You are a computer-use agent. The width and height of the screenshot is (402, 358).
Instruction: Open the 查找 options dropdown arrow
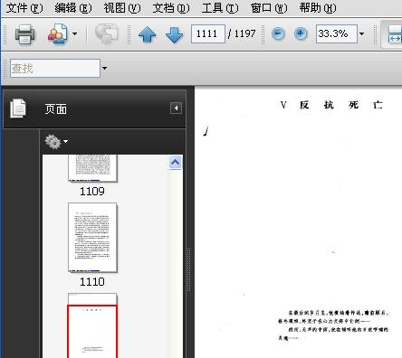coord(104,69)
